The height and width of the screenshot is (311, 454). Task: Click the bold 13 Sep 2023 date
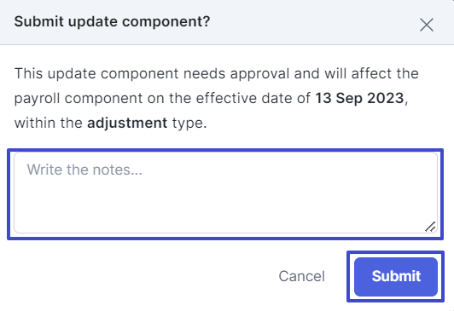(359, 98)
